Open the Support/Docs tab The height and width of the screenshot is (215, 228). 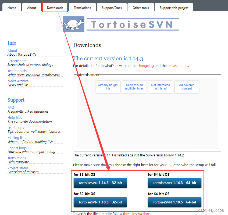pos(112,8)
